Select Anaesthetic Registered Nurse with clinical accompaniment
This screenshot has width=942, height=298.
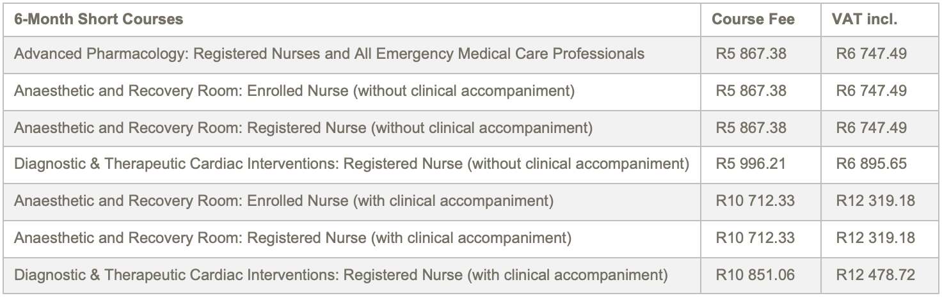click(292, 239)
